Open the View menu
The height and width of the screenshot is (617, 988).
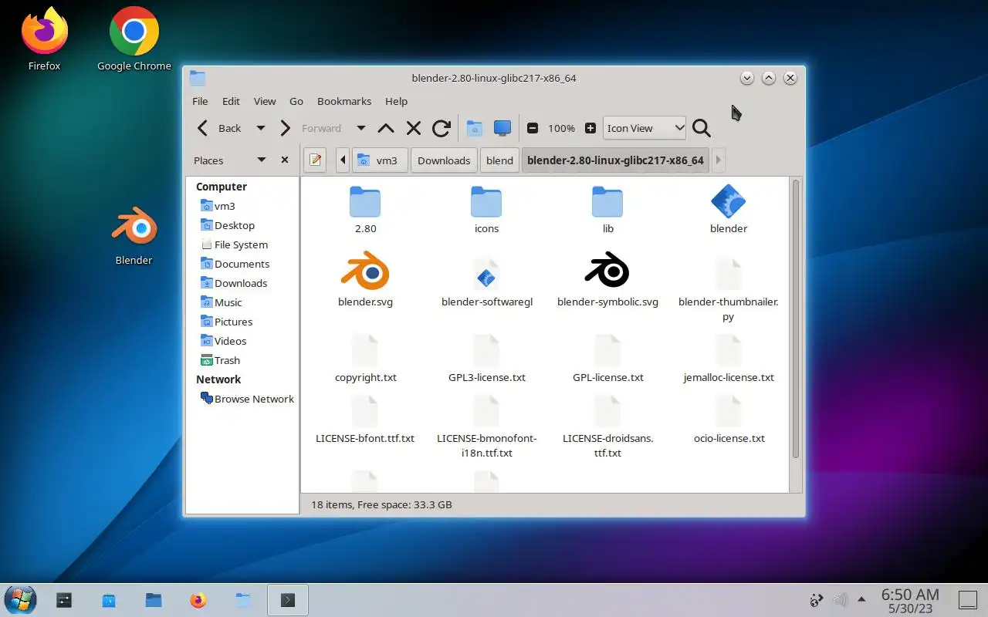pyautogui.click(x=265, y=101)
